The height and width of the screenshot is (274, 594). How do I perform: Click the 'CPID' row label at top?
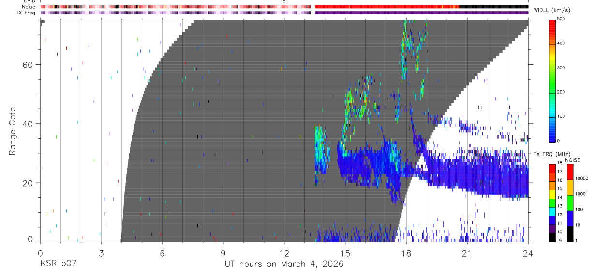click(x=29, y=1)
